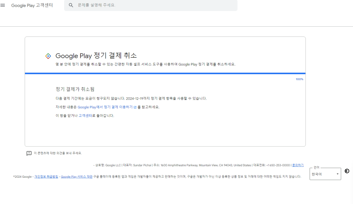Open 개인정보 취급방침 footer link
The width and height of the screenshot is (353, 204).
(46, 177)
